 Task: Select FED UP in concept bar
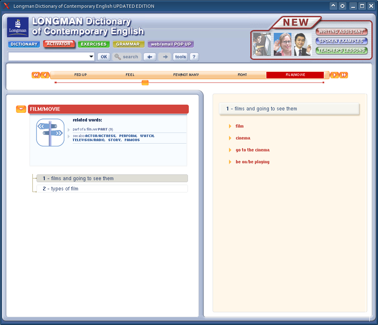tap(80, 75)
